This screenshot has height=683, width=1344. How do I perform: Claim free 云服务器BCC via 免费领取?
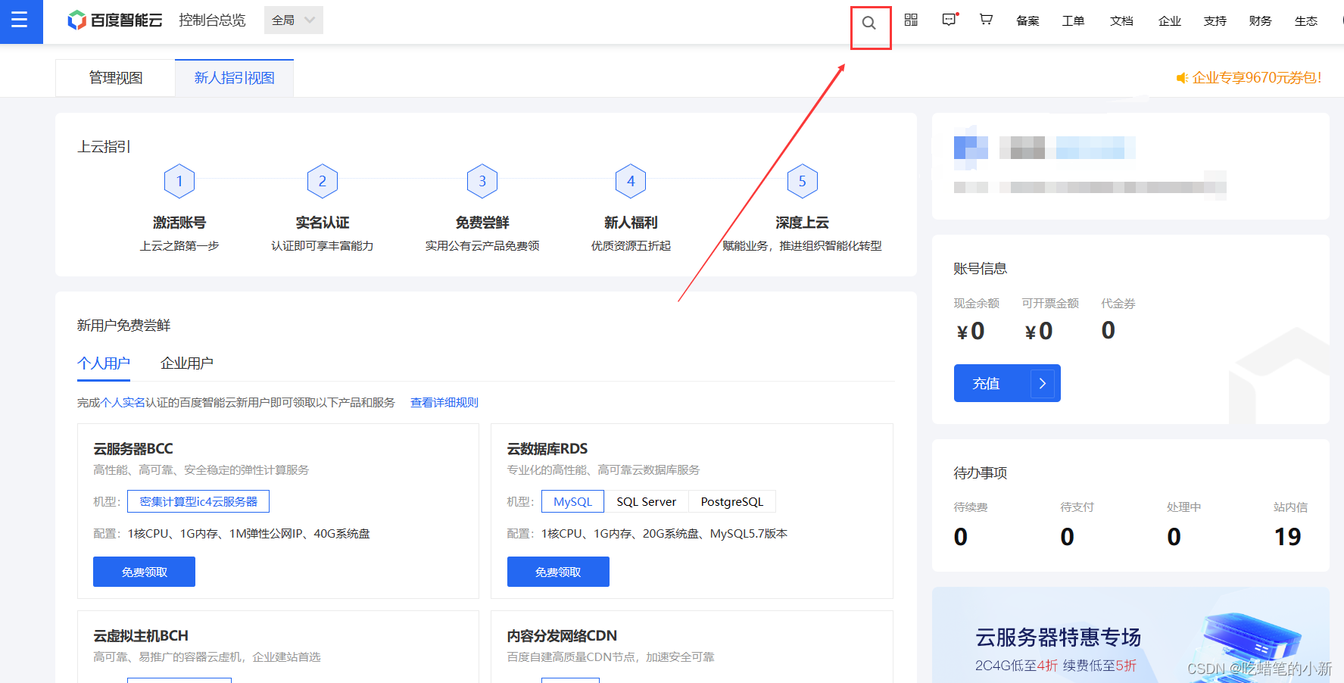coord(144,572)
